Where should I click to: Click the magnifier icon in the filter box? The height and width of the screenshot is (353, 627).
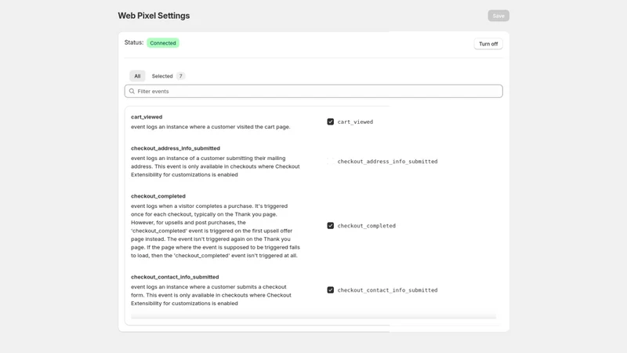click(132, 91)
